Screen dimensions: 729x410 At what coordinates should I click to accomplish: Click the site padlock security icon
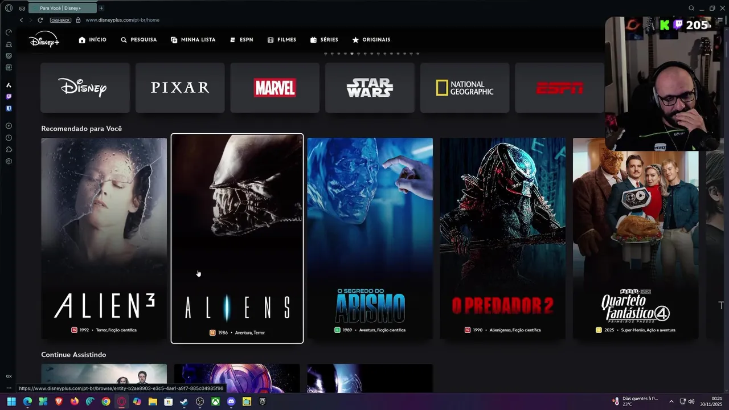[78, 20]
